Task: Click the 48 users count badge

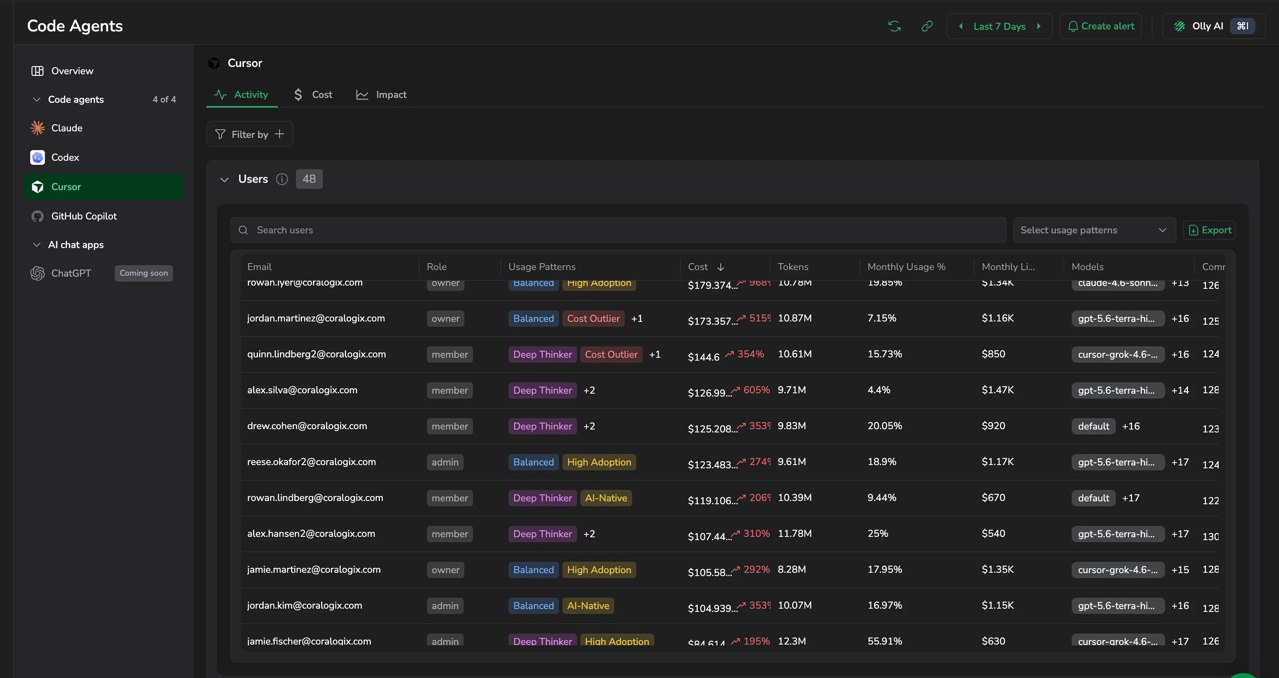Action: [x=309, y=179]
